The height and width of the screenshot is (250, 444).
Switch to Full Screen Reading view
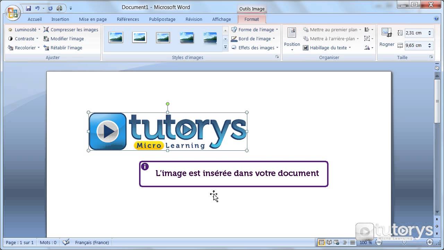tap(329, 242)
